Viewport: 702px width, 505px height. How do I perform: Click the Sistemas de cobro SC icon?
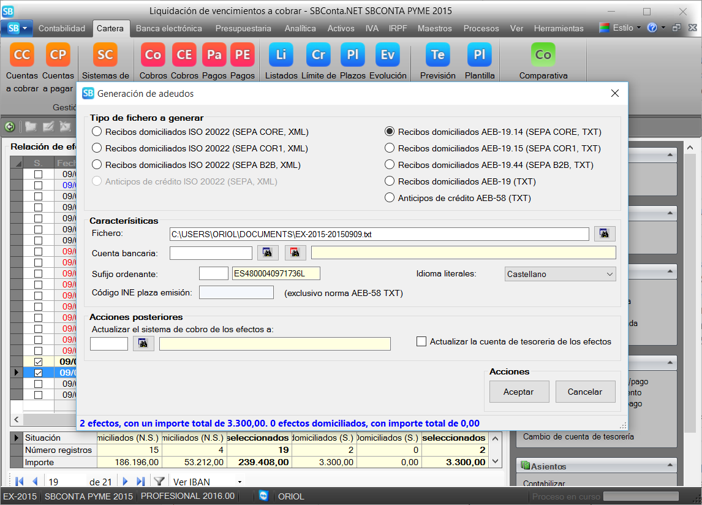pyautogui.click(x=105, y=55)
